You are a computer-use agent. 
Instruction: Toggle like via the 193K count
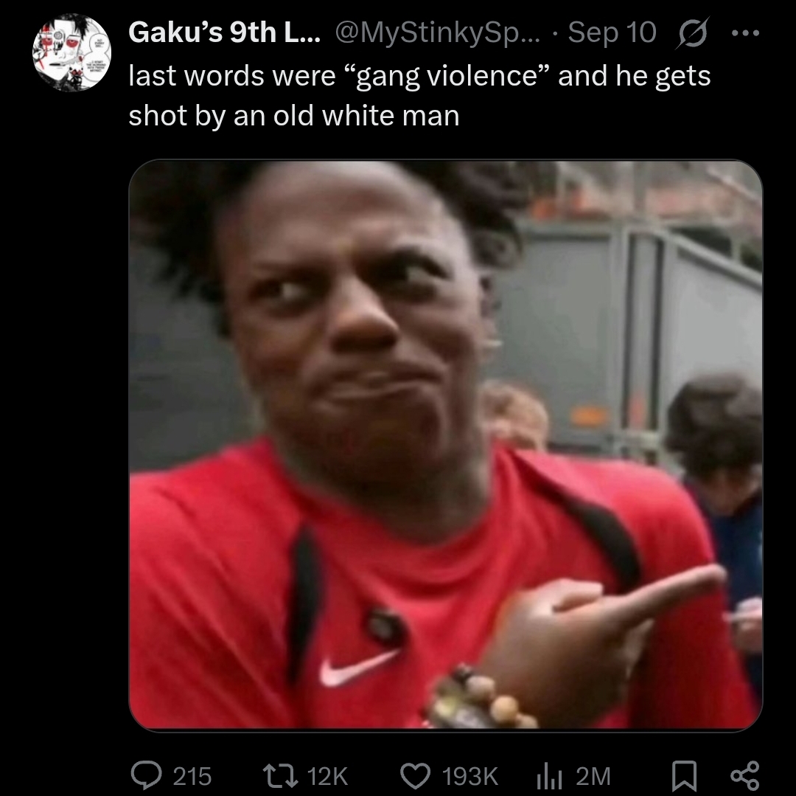[x=469, y=776]
